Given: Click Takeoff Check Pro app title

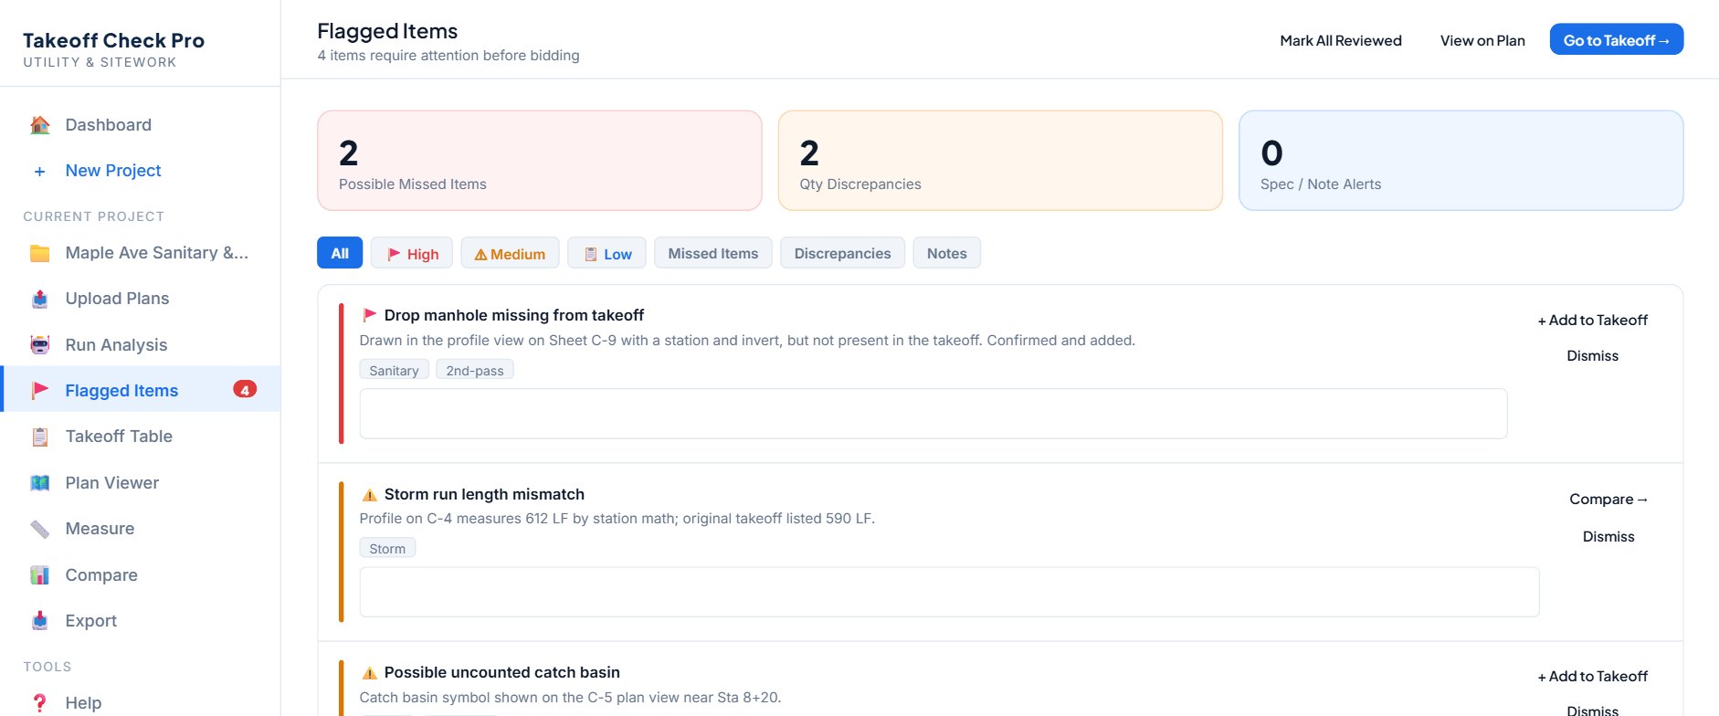Looking at the screenshot, I should [113, 40].
